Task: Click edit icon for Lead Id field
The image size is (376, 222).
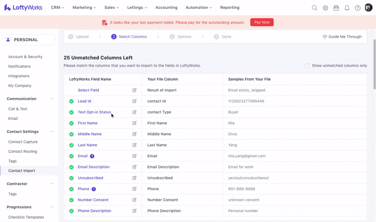Action: pyautogui.click(x=134, y=101)
